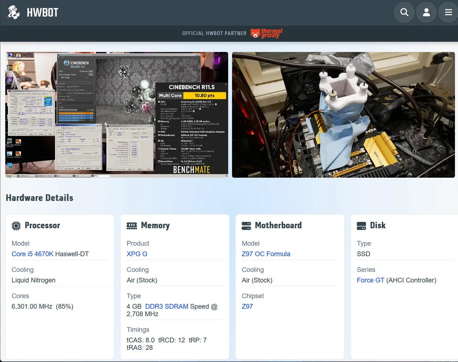Click the HWBOT mascot logo icon
Image resolution: width=458 pixels, height=362 pixels.
[x=14, y=13]
